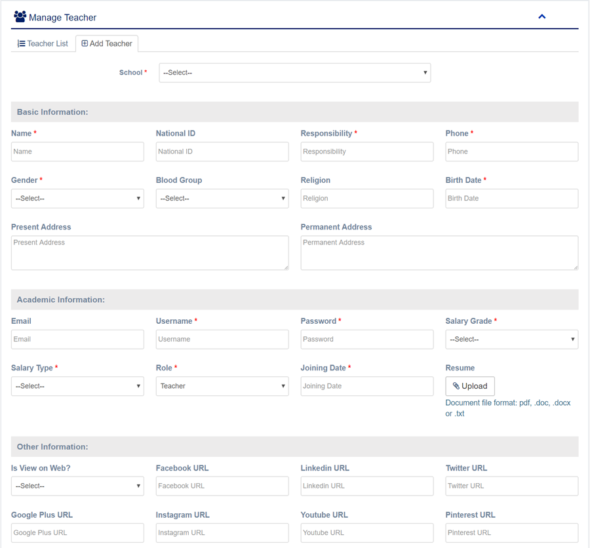Click the Resume Upload button
The height and width of the screenshot is (548, 590).
pos(470,386)
